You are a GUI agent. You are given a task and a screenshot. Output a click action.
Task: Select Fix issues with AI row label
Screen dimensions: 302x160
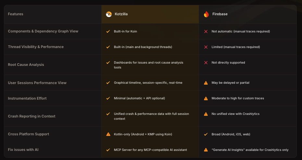[x=23, y=150]
